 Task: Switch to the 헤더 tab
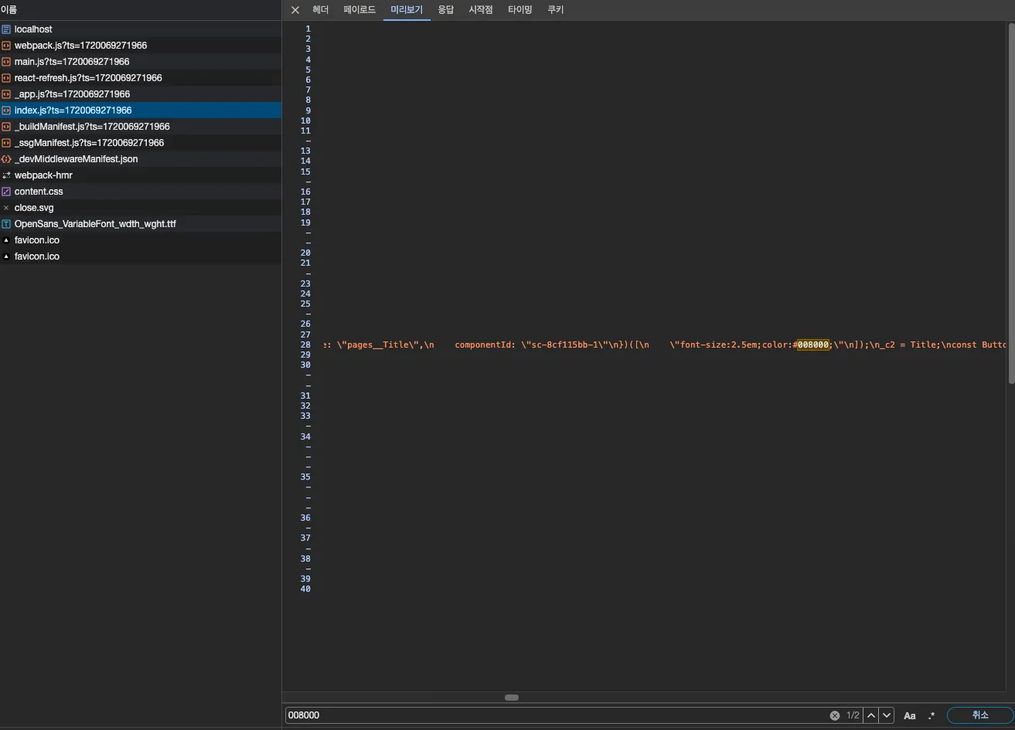[321, 9]
